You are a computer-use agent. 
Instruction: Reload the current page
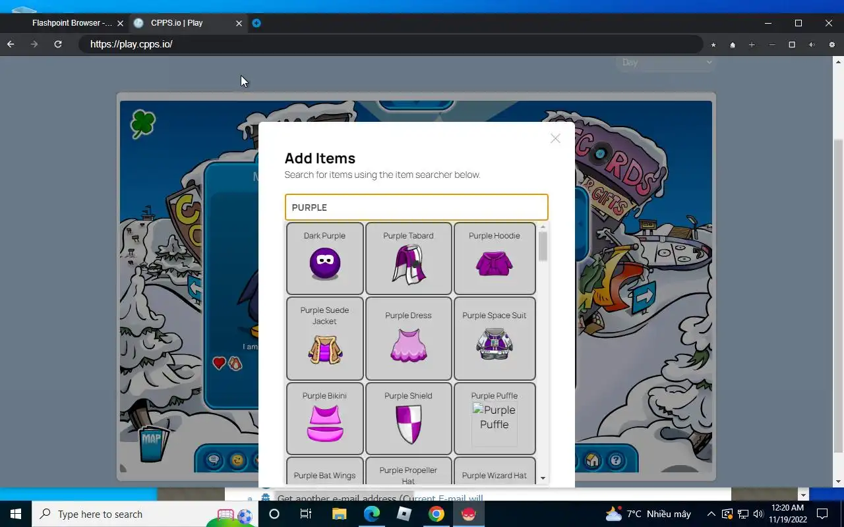pos(58,44)
